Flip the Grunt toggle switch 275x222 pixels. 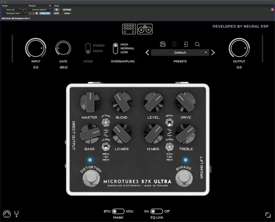coord(169,122)
